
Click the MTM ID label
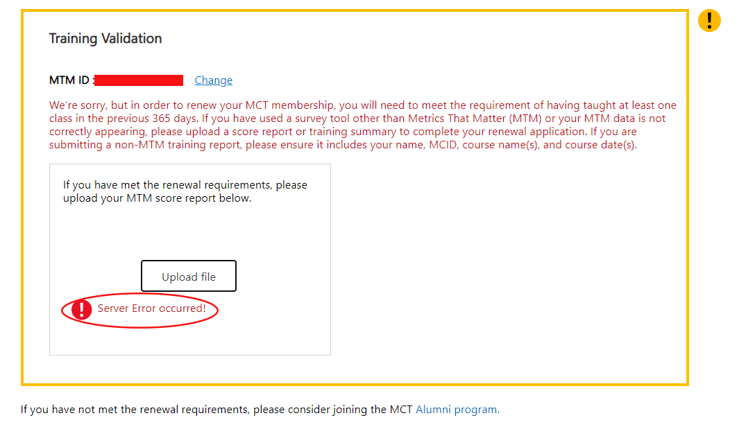click(x=70, y=80)
